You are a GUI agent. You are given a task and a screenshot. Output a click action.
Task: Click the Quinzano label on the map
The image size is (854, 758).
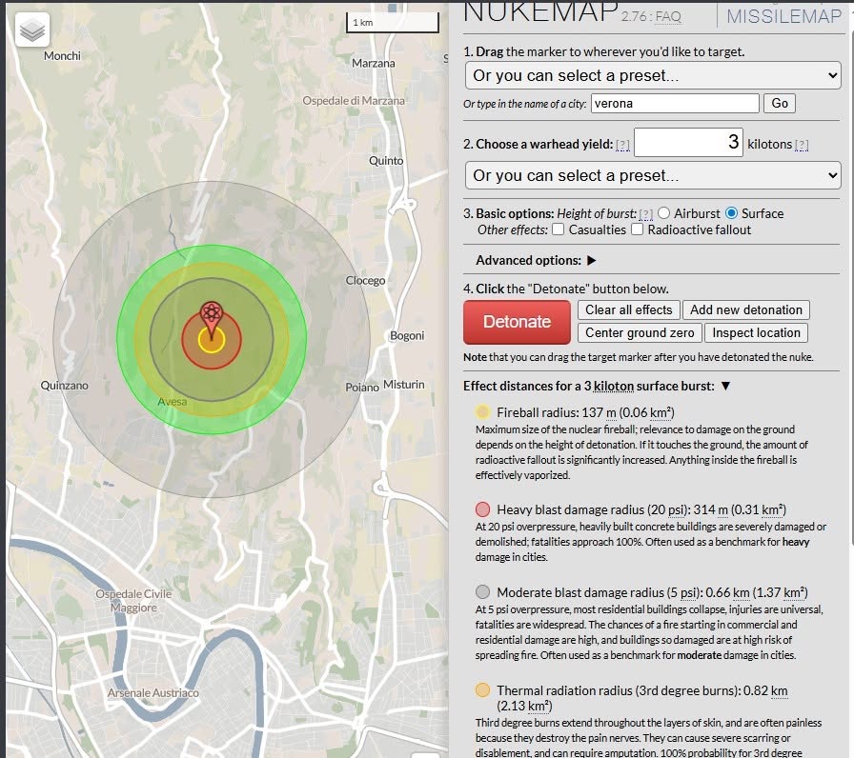(64, 386)
